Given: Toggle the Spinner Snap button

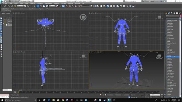Looking at the screenshot, I should (76, 6).
